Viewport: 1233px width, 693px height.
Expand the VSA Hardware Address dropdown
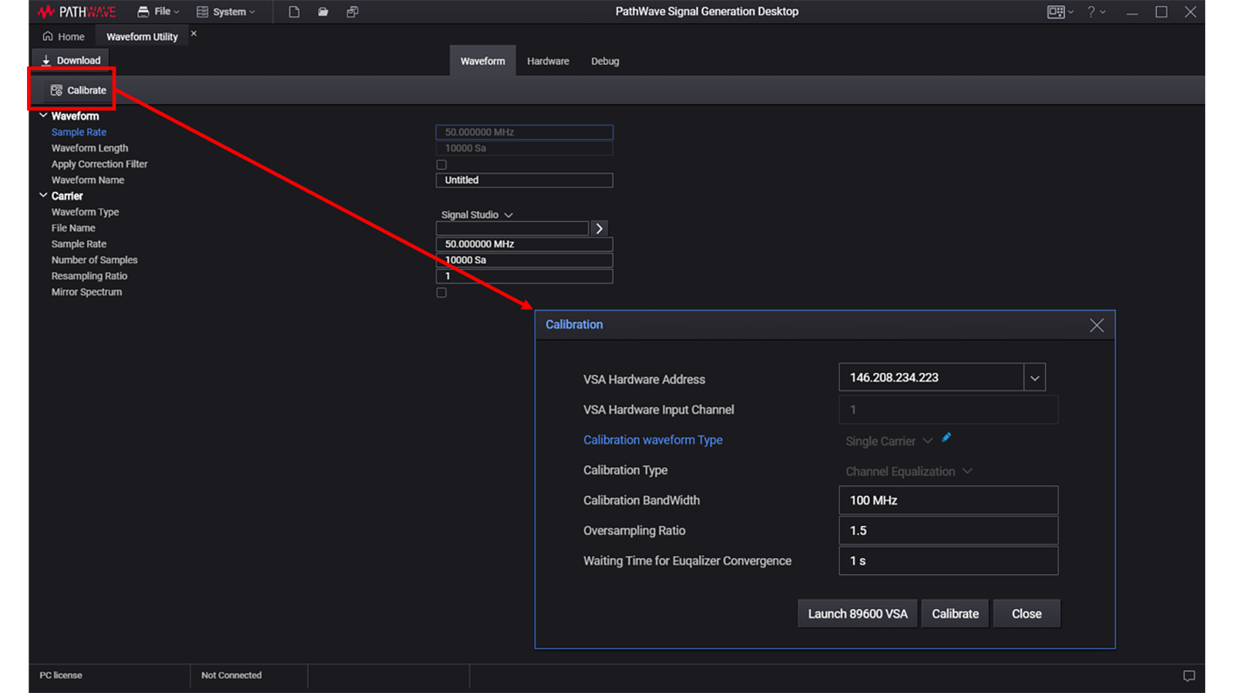tap(1034, 378)
